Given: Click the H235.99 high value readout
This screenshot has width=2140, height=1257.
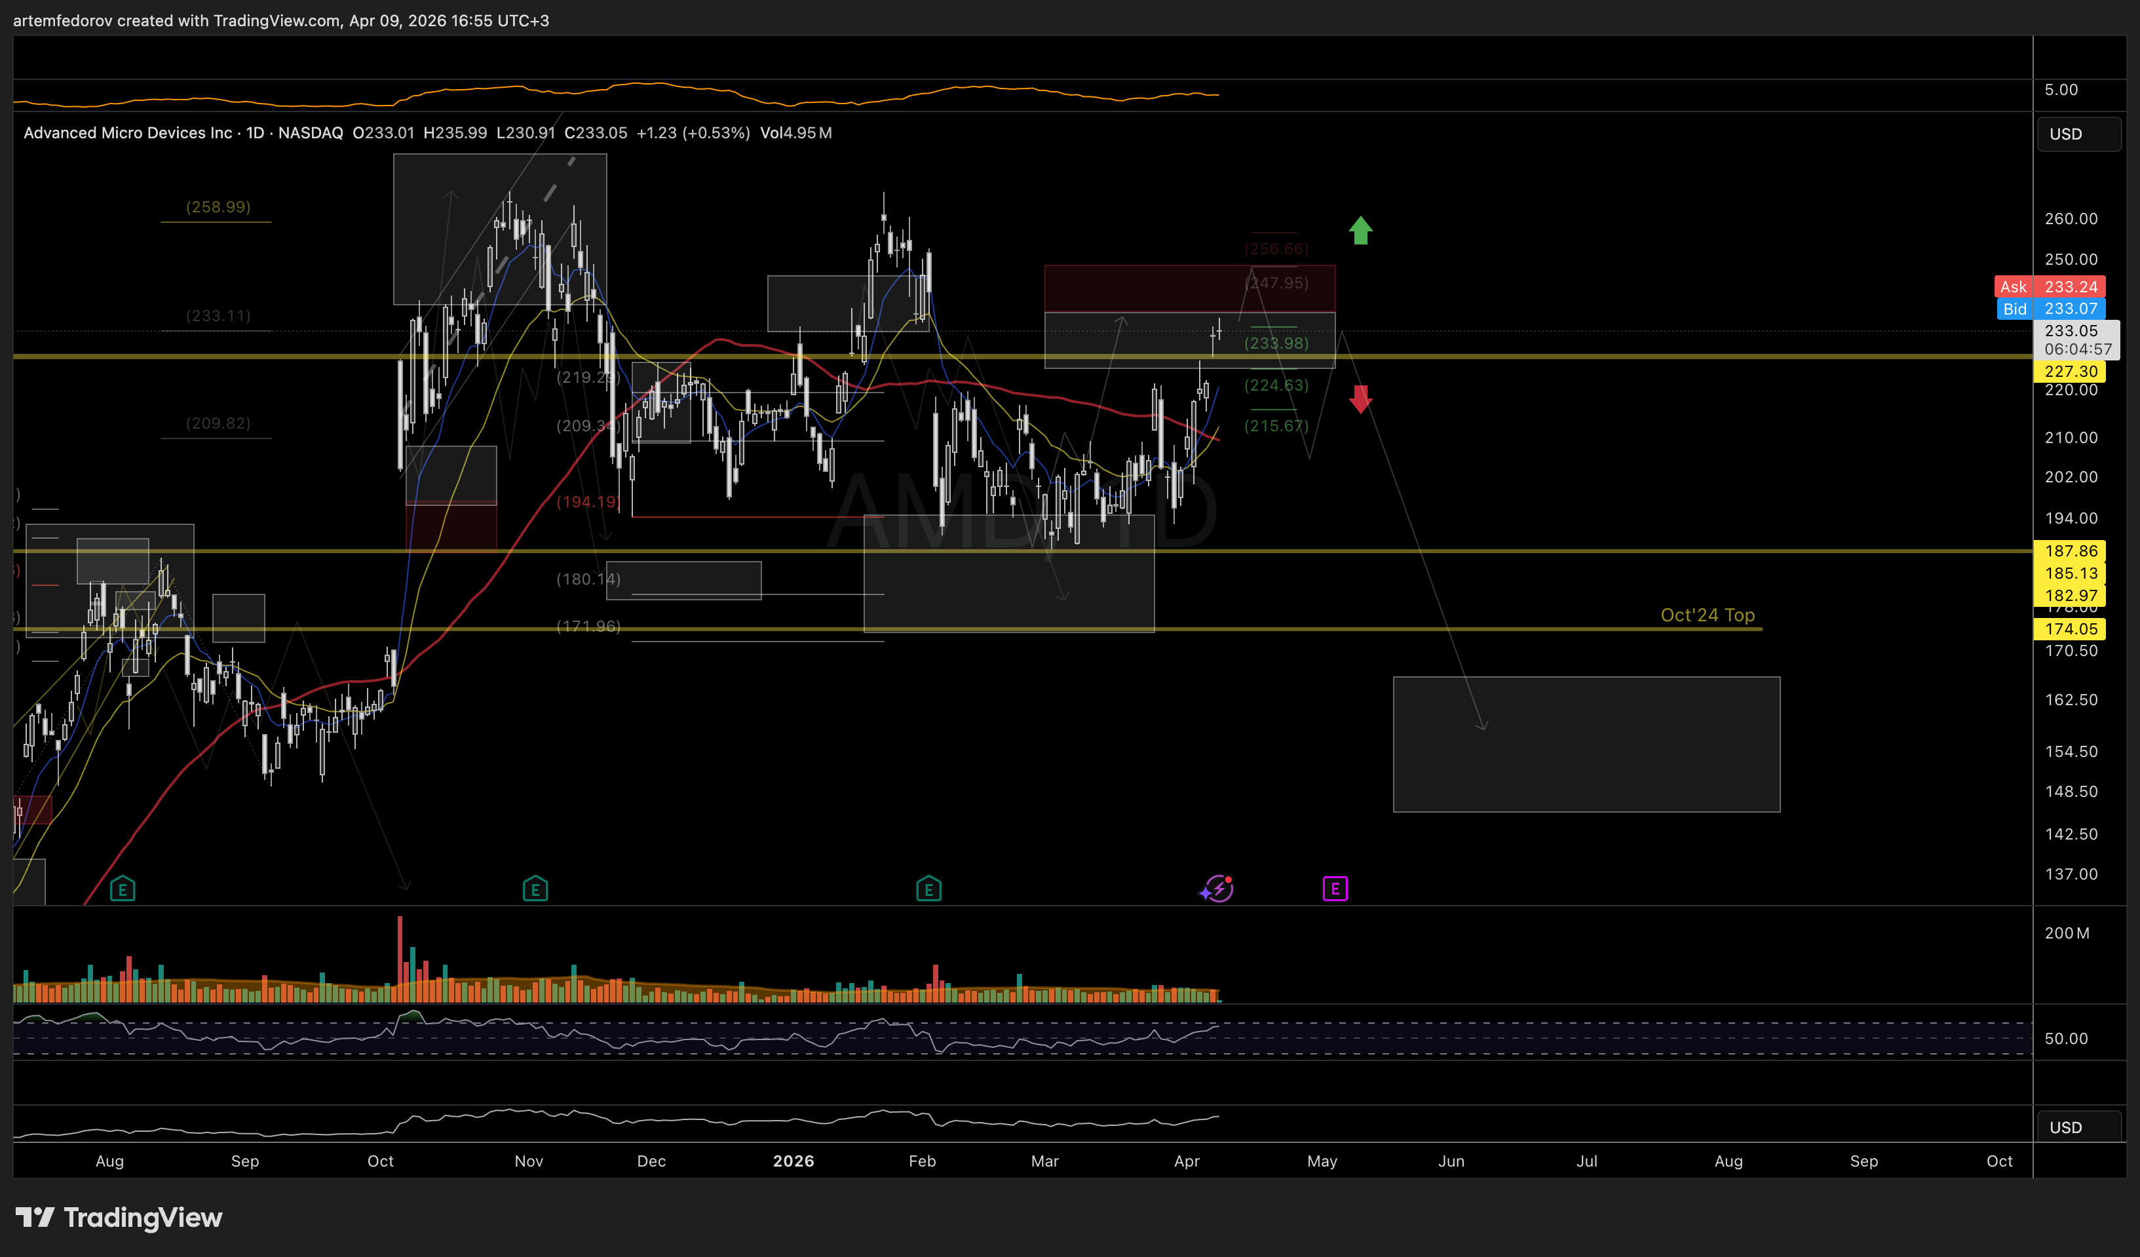Looking at the screenshot, I should [x=455, y=133].
